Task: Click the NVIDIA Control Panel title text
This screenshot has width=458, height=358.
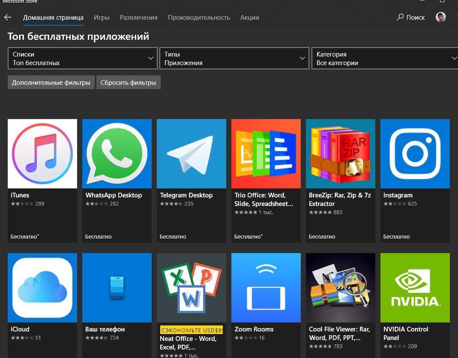Action: (x=406, y=334)
